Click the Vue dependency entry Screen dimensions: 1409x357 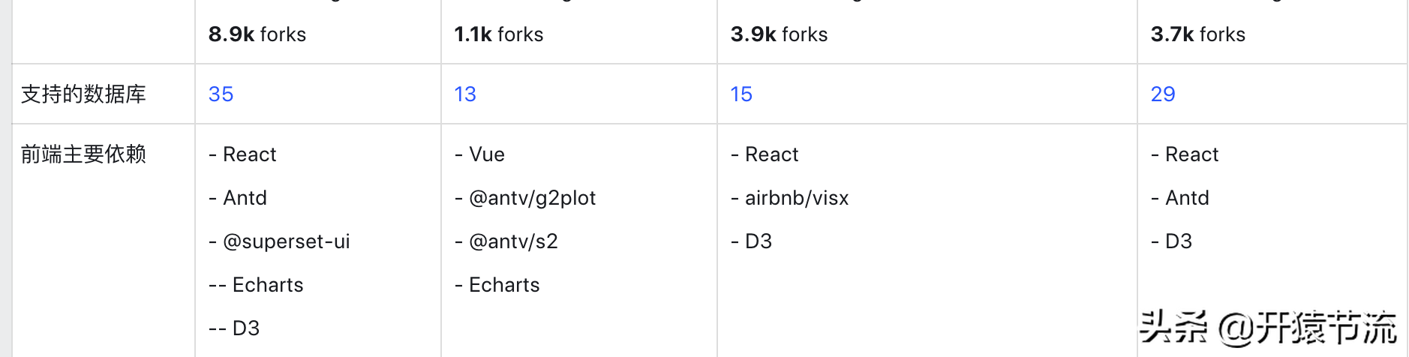point(486,154)
